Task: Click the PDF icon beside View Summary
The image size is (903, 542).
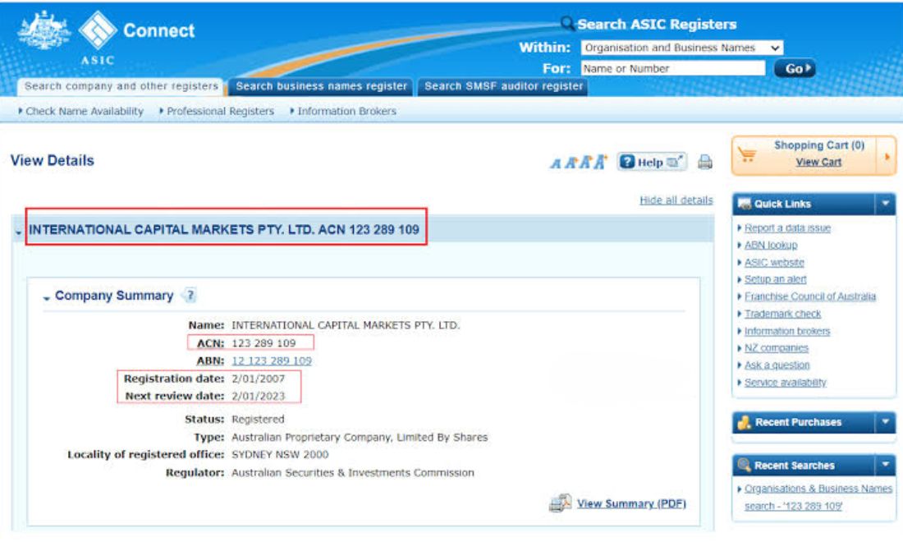Action: click(x=560, y=503)
